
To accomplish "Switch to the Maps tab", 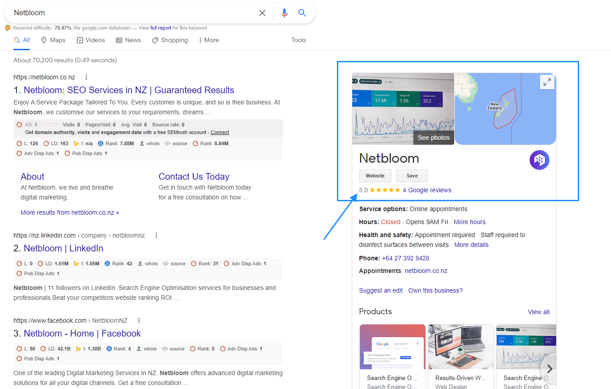I will point(53,40).
